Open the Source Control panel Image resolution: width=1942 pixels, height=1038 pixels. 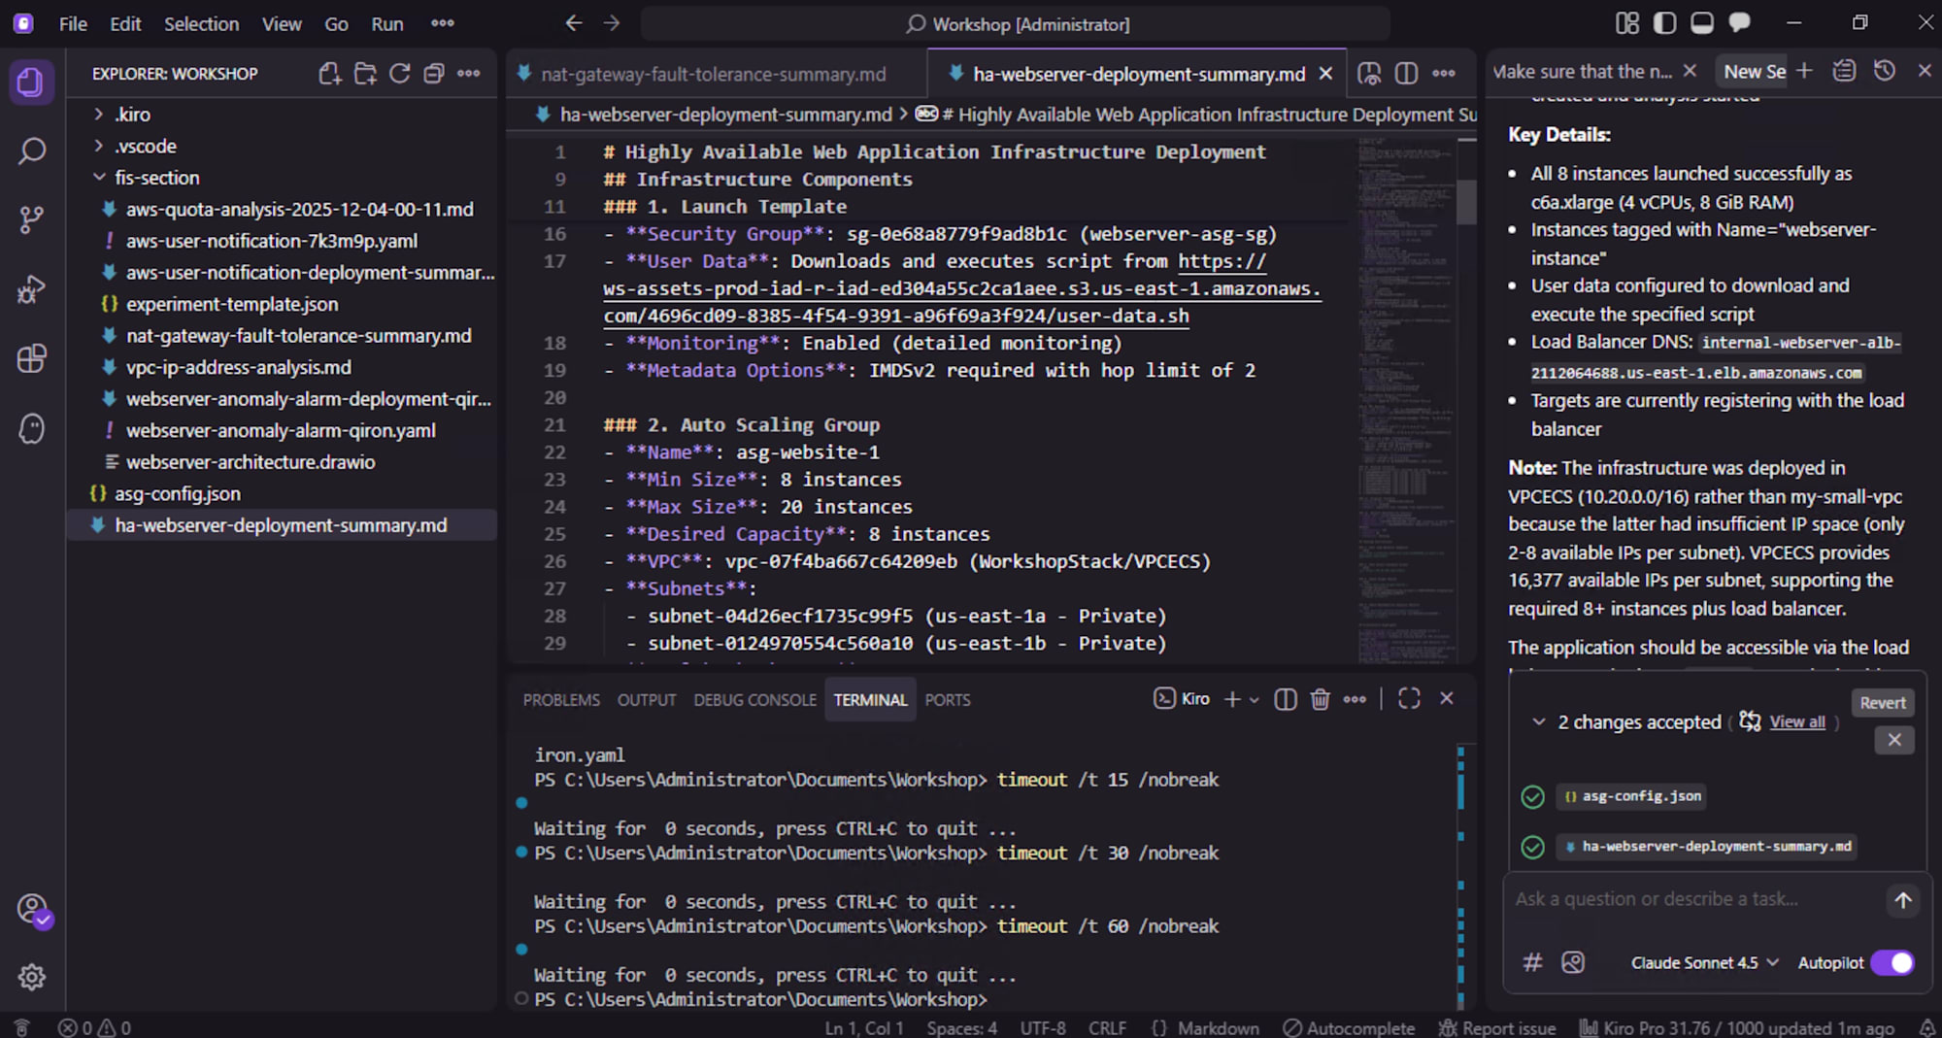32,219
